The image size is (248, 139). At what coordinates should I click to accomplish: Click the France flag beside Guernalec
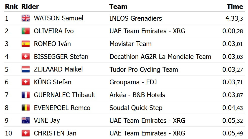click(x=26, y=95)
